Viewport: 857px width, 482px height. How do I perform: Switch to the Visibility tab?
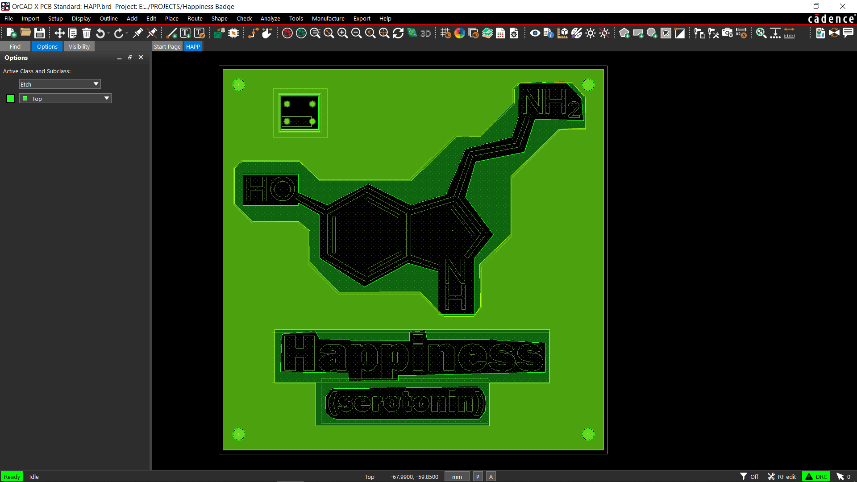[79, 46]
